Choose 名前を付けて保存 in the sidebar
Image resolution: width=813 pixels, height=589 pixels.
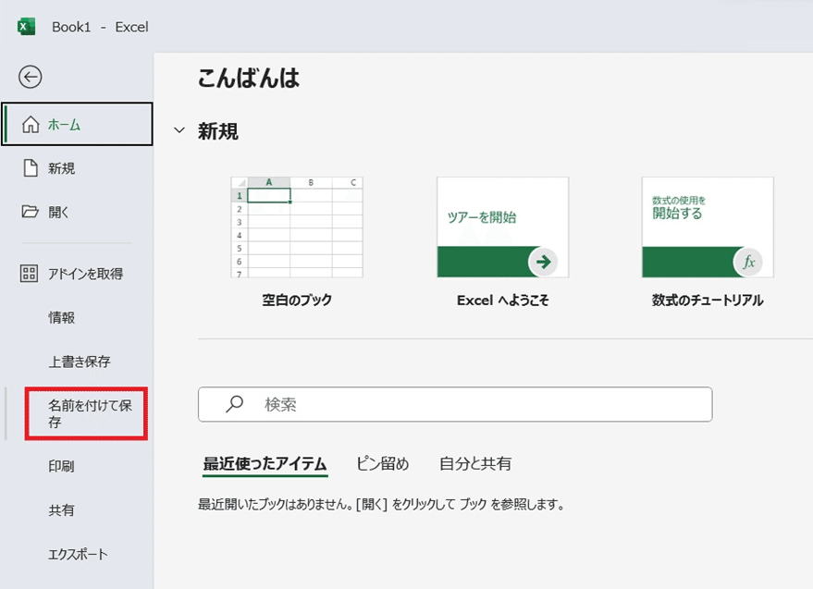pos(87,413)
